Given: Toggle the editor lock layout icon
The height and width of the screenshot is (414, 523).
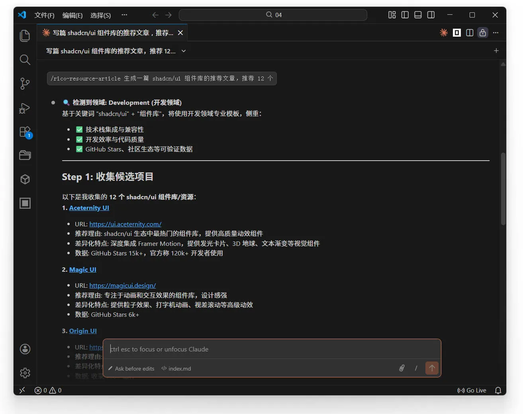Looking at the screenshot, I should (483, 33).
